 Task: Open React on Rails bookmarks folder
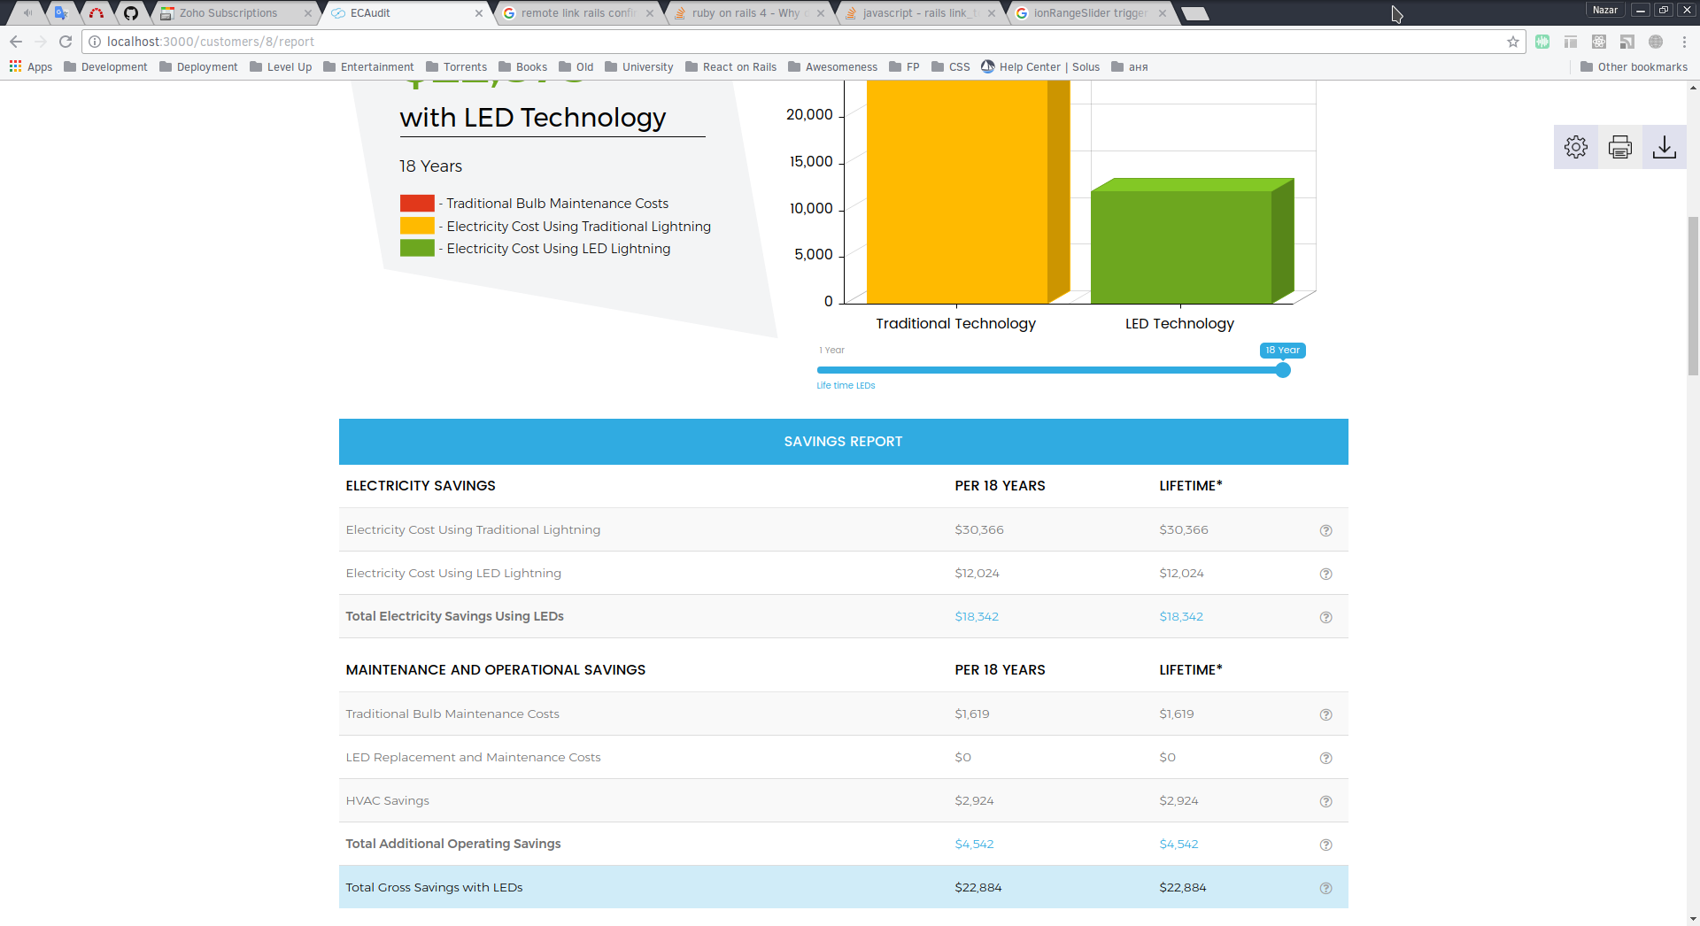(x=730, y=67)
